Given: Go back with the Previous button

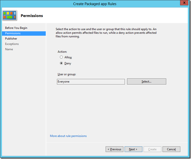Looking at the screenshot, I should click(x=114, y=149).
